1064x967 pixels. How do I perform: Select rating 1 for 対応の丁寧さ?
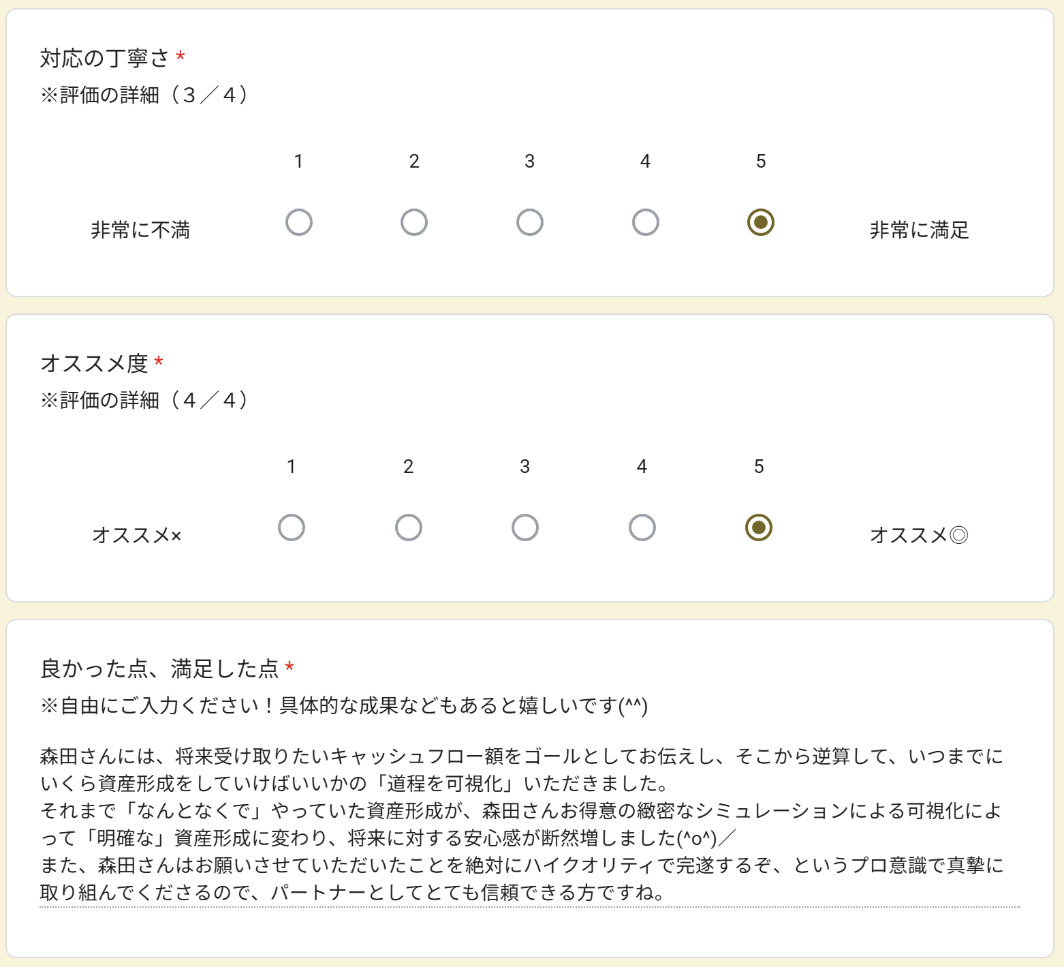coord(299,222)
